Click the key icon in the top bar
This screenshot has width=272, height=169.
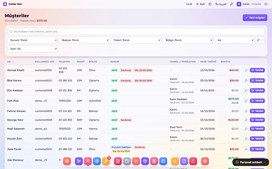(232, 4)
